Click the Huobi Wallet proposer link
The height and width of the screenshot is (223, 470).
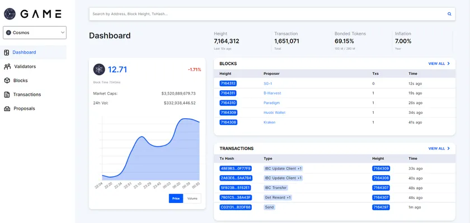tap(274, 113)
